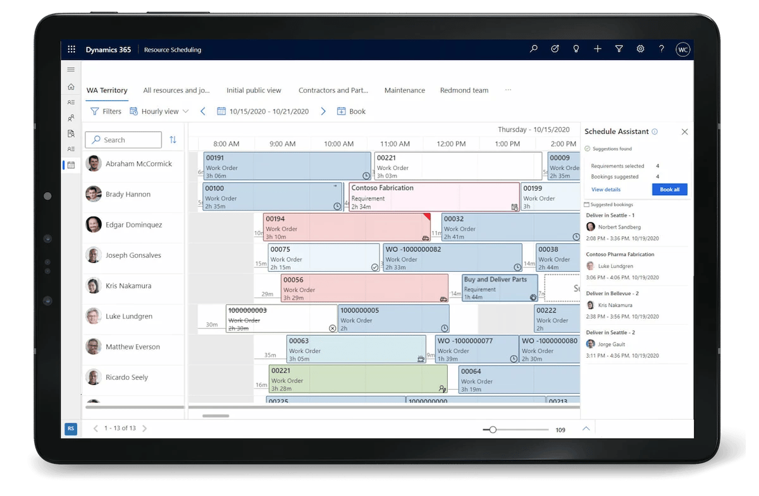759x496 pixels.
Task: Click the Resource Scheduling app title
Action: (173, 49)
